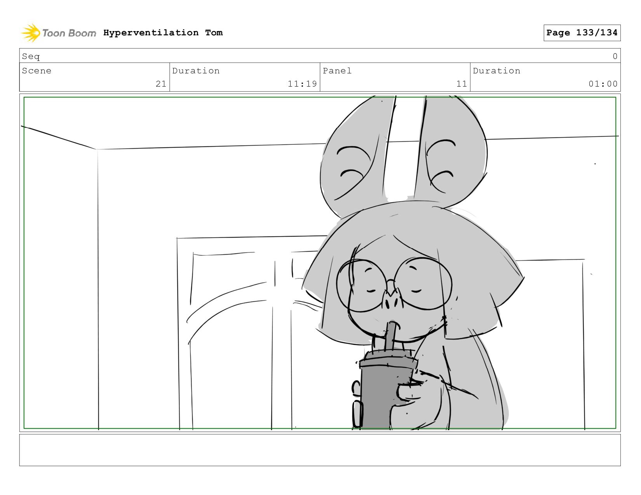Select the 'Seq' label
Screen dimensions: 641x495
click(x=31, y=56)
